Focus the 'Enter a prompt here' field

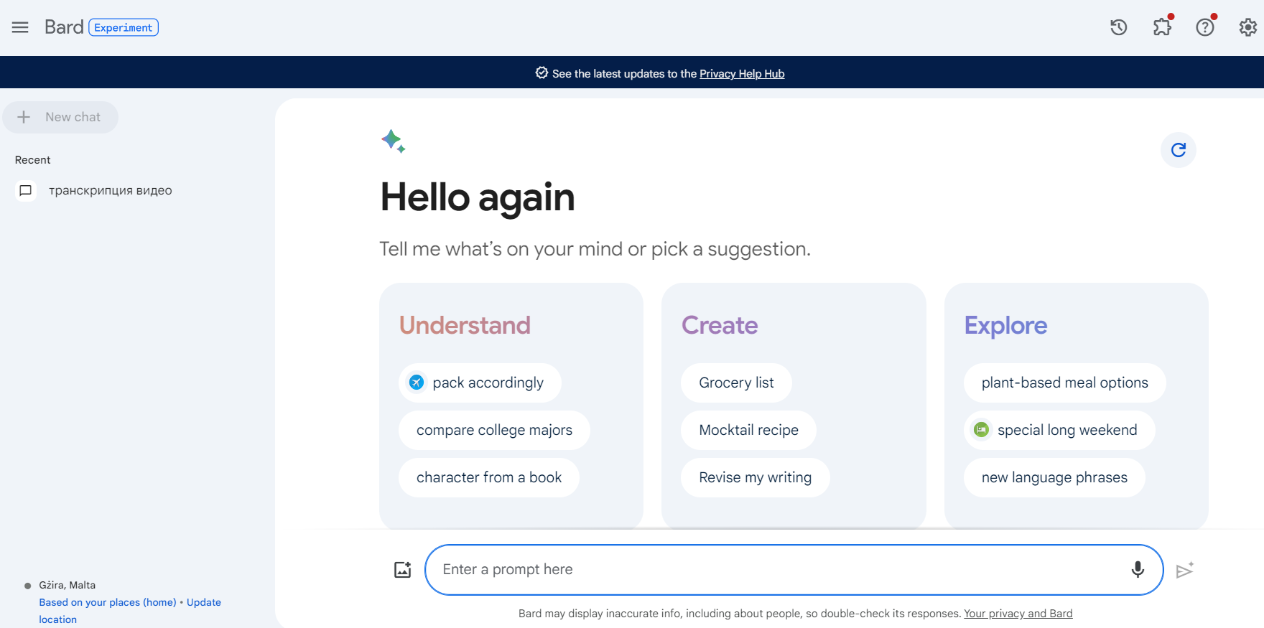pos(776,570)
